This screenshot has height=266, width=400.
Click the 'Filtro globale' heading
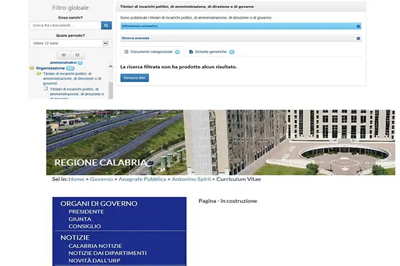click(71, 7)
